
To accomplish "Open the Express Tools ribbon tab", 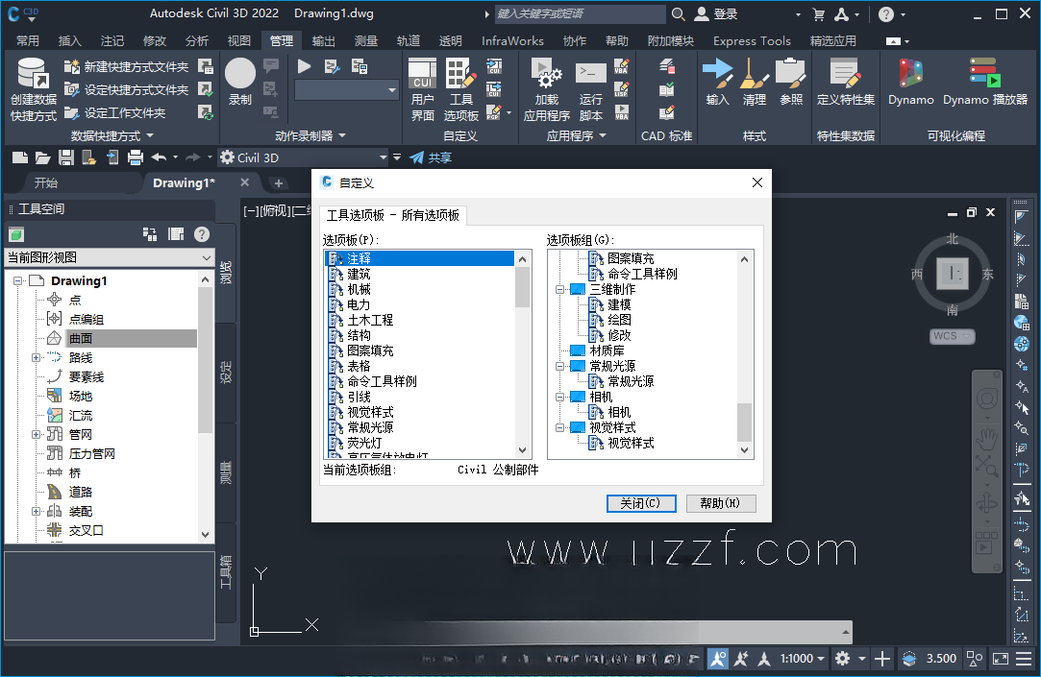I will click(x=752, y=41).
